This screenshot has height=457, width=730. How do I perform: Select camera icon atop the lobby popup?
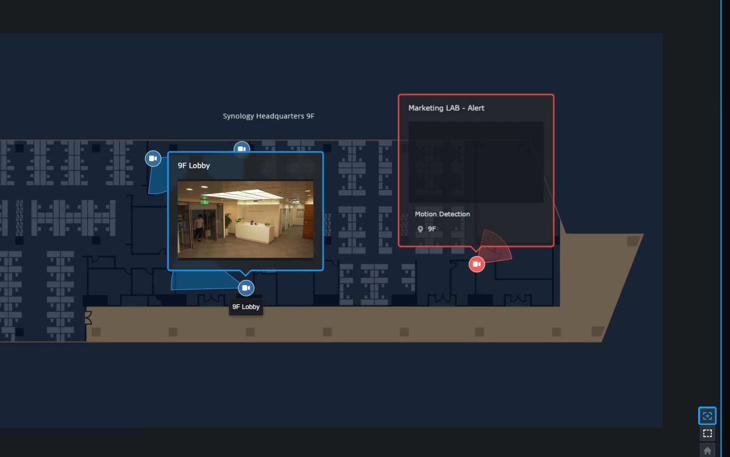tap(242, 147)
